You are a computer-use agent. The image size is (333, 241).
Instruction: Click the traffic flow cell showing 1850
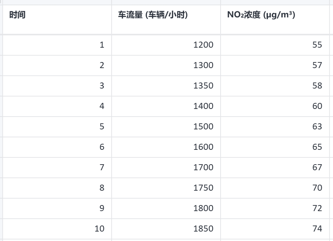pyautogui.click(x=166, y=229)
